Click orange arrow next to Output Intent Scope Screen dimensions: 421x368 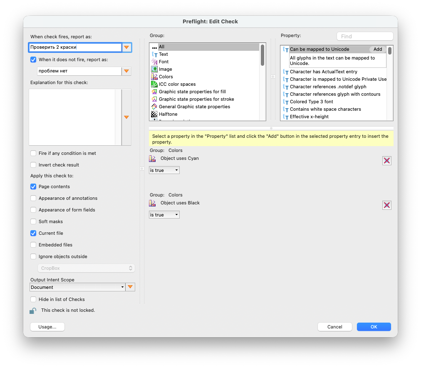pos(130,287)
